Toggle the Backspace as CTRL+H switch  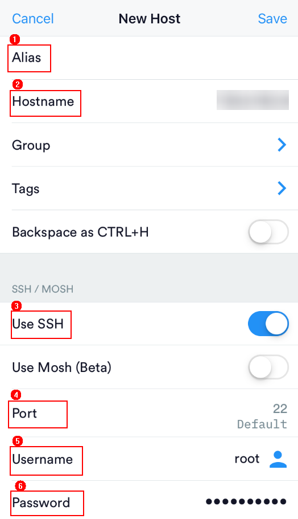[x=268, y=232]
